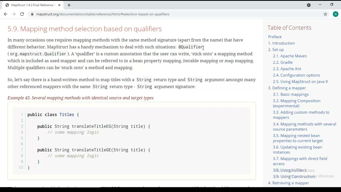Viewport: 341px width, 192px height.
Task: Open 2.4. Configuration options
Action: click(296, 75)
